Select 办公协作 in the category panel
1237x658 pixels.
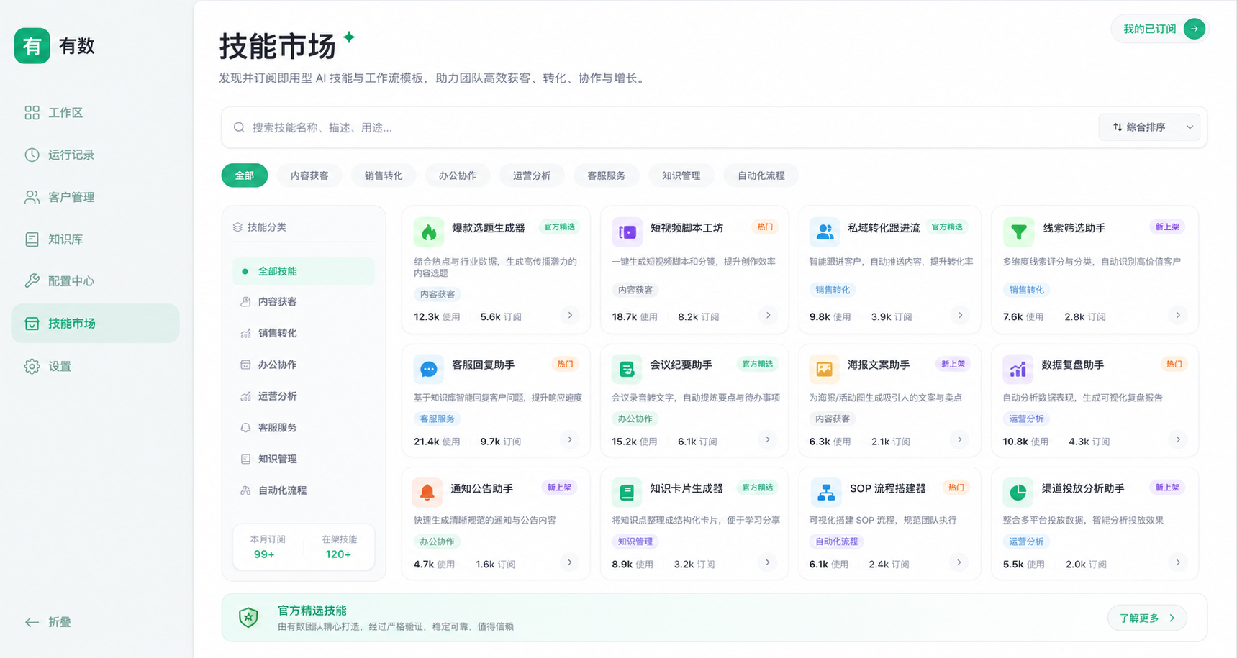tap(304, 365)
